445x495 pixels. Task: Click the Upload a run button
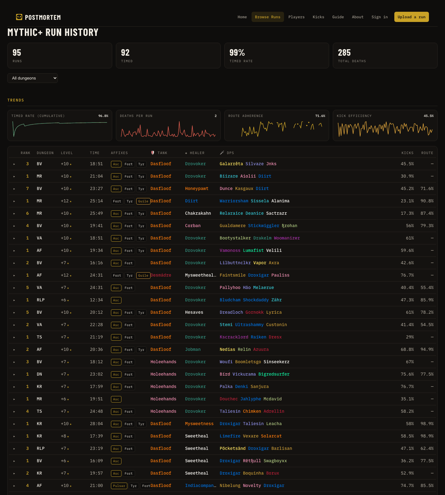(x=412, y=17)
